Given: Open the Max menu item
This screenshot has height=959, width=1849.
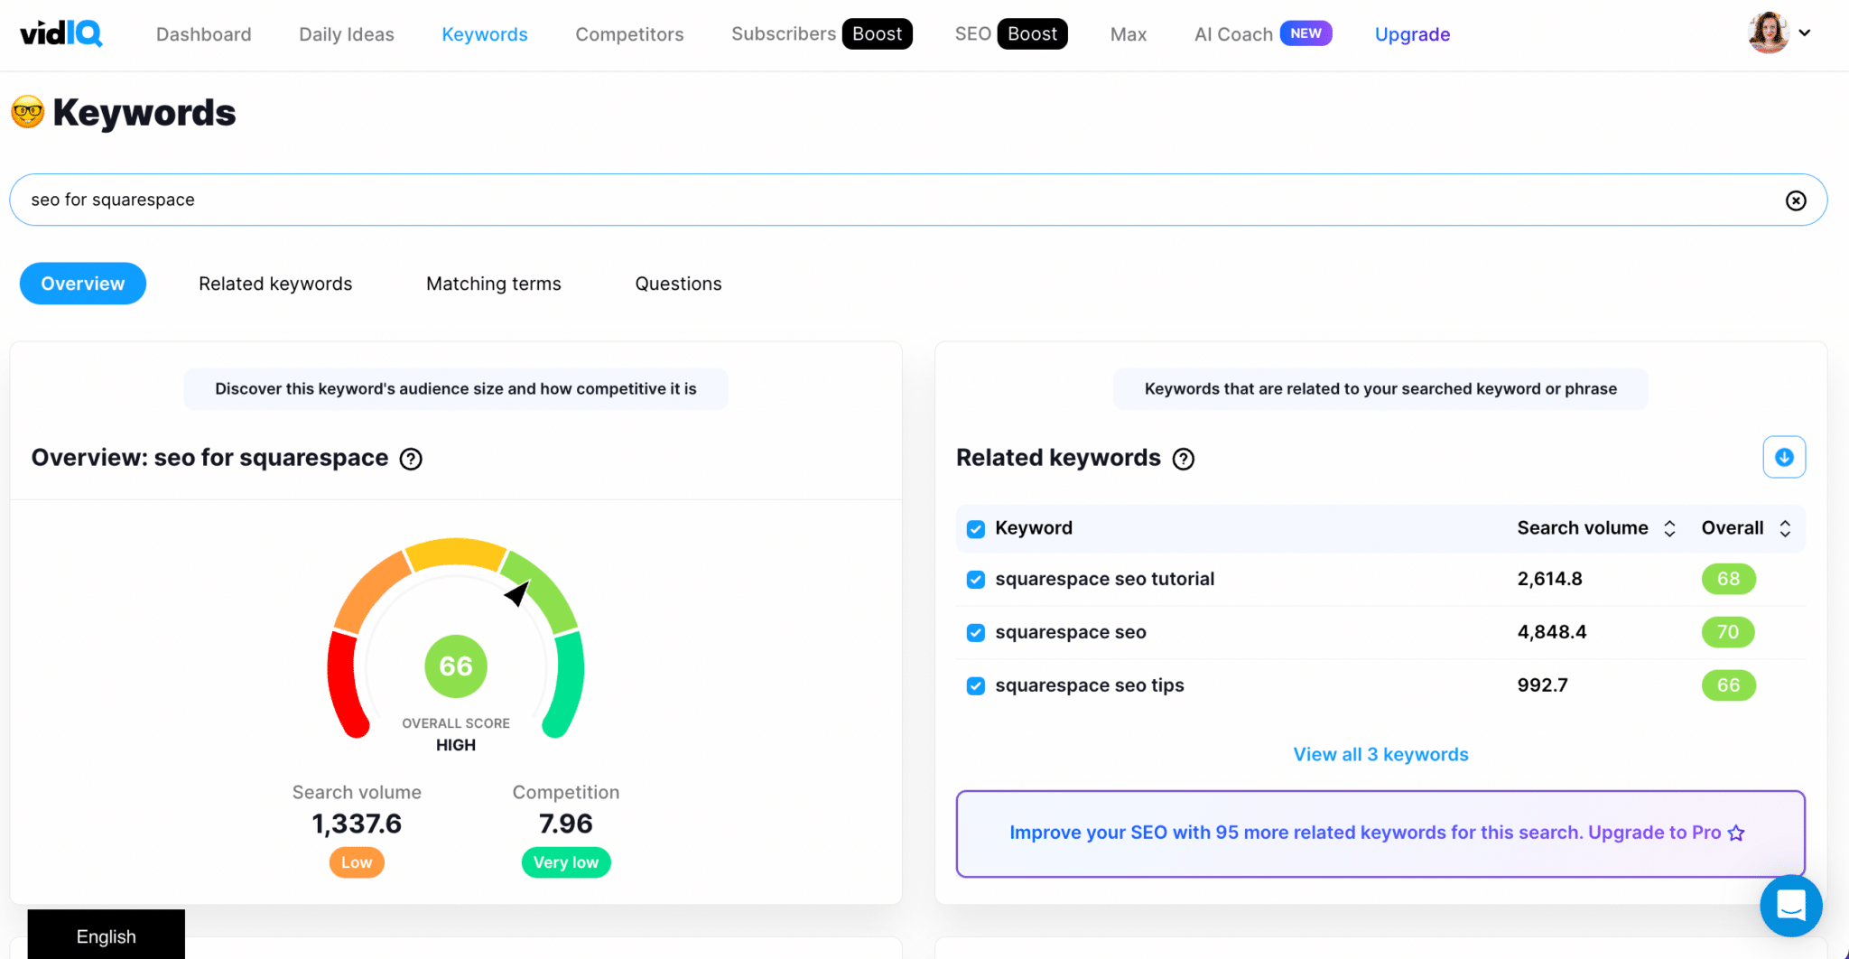Looking at the screenshot, I should click(1129, 34).
